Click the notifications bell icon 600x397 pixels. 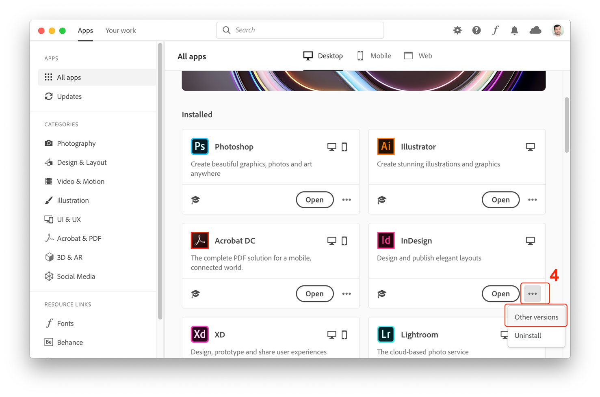pos(514,30)
